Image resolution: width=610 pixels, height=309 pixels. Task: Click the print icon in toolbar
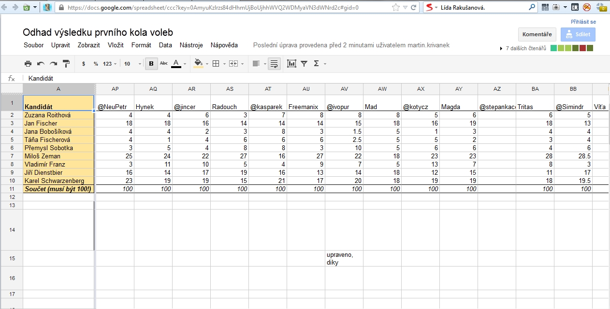click(x=28, y=64)
